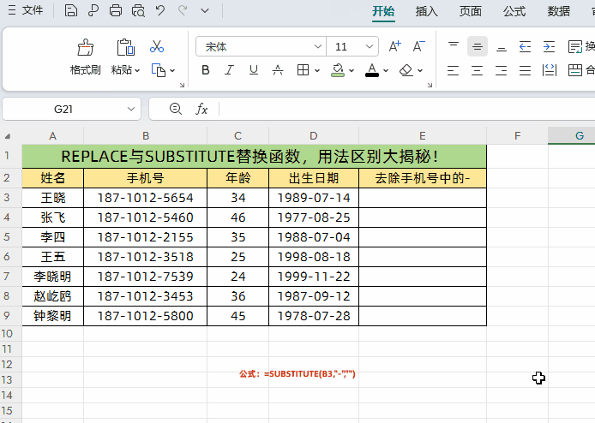Viewport: 595px width, 423px height.
Task: Decrease indent of cell contents
Action: pyautogui.click(x=525, y=46)
